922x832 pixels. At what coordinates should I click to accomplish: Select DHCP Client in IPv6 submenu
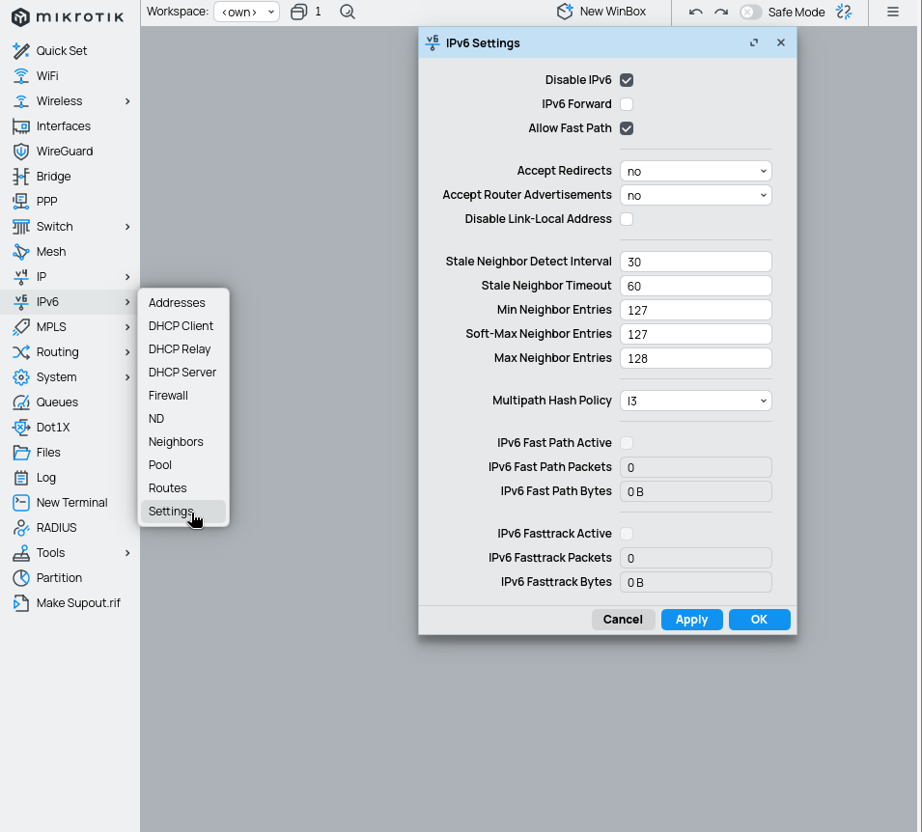183,325
